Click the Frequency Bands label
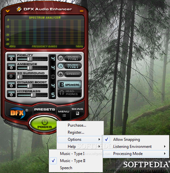The width and height of the screenshot is (170, 173). pos(45,46)
